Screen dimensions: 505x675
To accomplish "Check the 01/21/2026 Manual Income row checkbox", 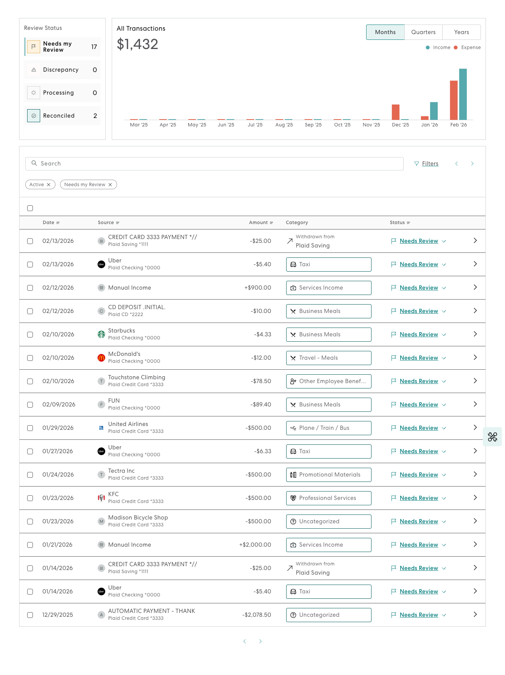I will coord(30,545).
